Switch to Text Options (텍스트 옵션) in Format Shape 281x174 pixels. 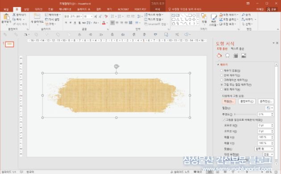tap(237, 49)
